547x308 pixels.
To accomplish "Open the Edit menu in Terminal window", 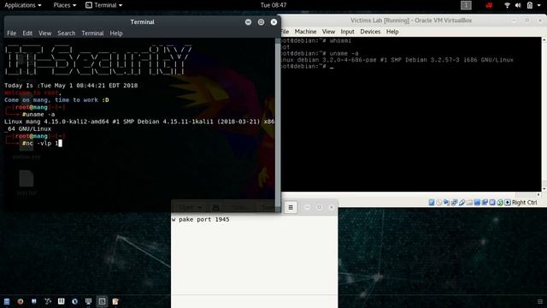I will (x=27, y=33).
